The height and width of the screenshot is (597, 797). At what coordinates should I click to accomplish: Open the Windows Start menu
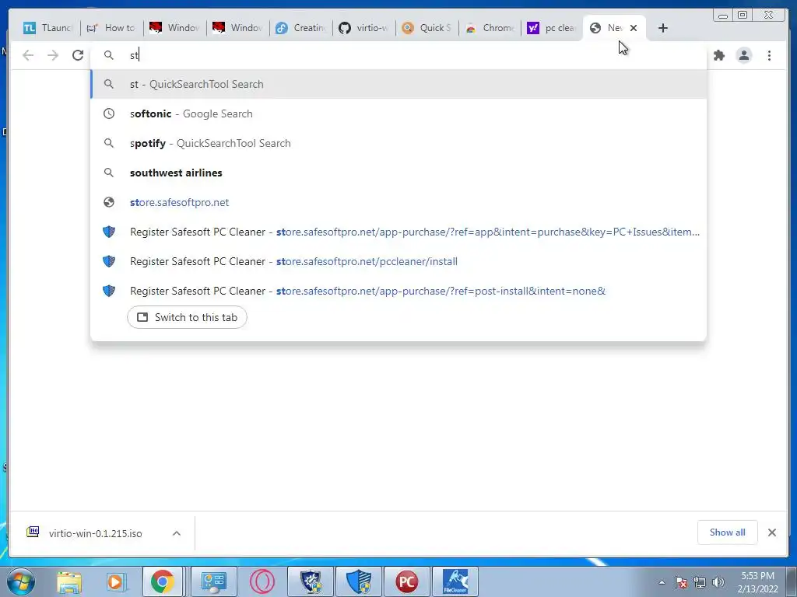(x=21, y=581)
